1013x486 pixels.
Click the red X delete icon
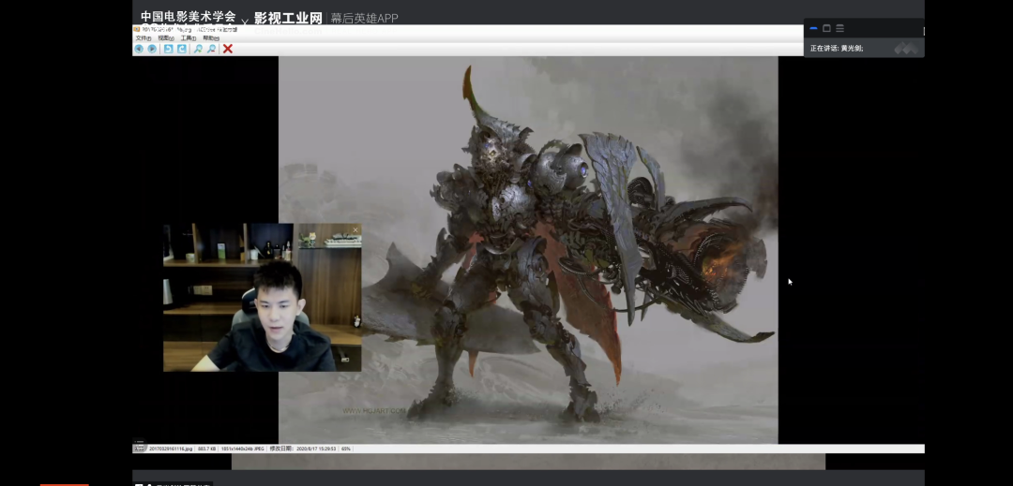tap(228, 49)
